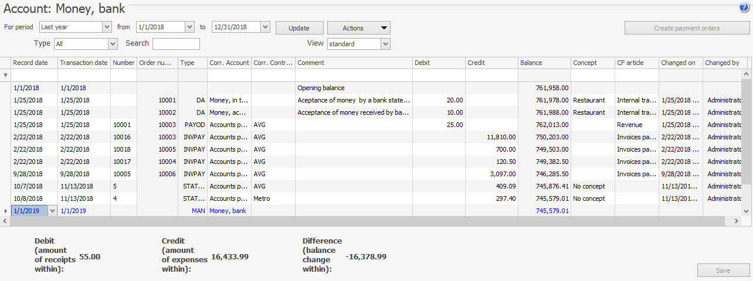The height and width of the screenshot is (281, 753).
Task: Click the Update button
Action: (x=299, y=28)
